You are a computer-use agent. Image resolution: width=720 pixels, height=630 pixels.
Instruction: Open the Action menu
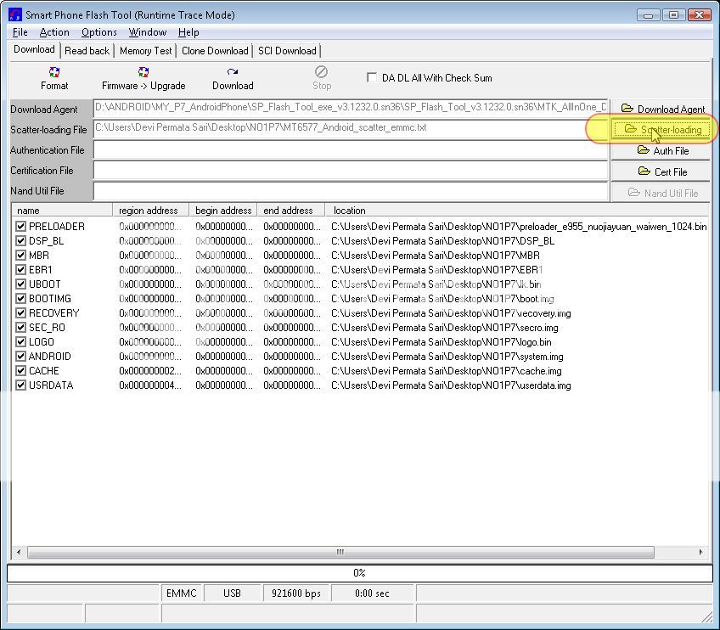tap(54, 32)
